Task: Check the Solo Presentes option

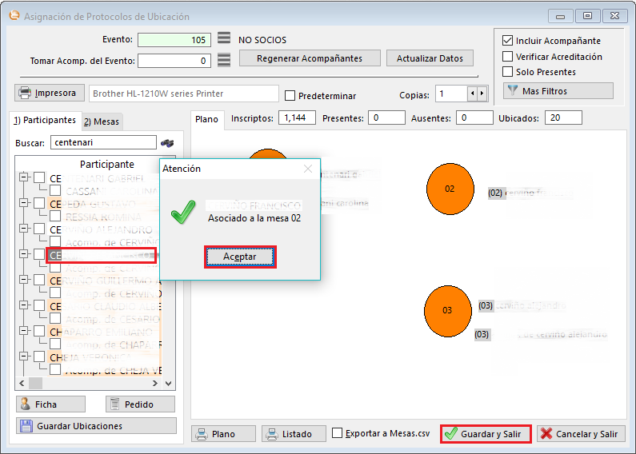Action: [507, 72]
